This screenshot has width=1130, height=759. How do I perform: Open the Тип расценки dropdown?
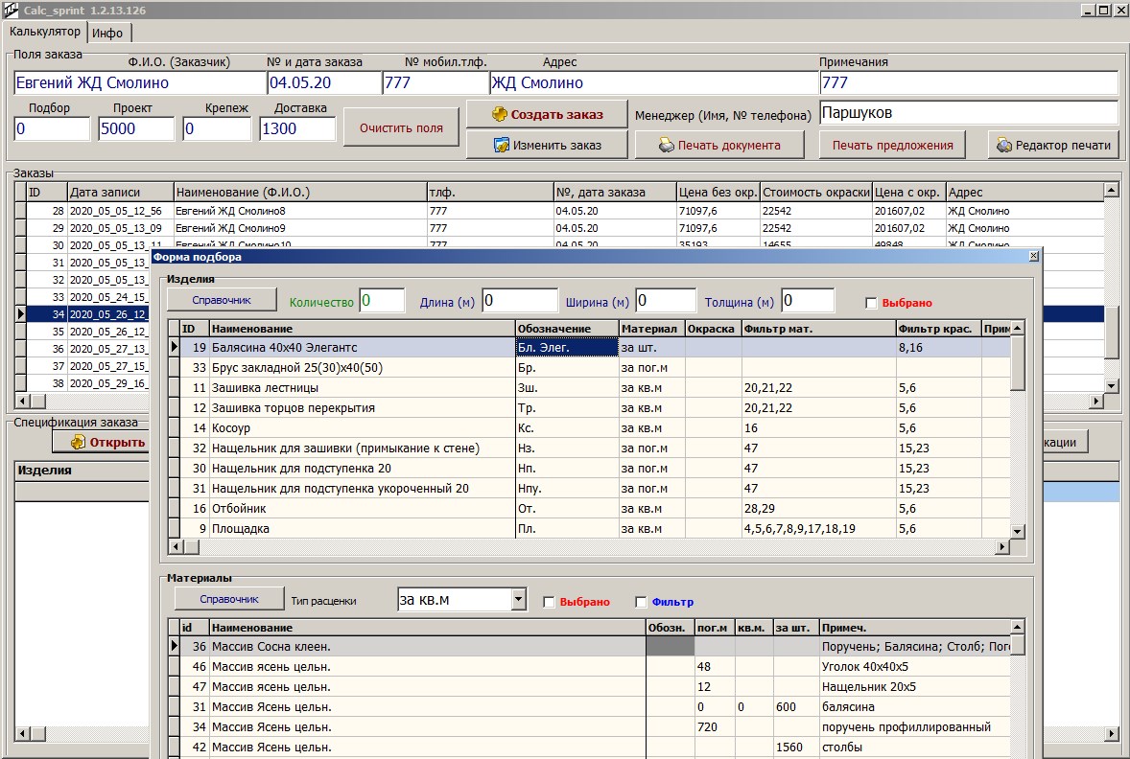coord(519,600)
